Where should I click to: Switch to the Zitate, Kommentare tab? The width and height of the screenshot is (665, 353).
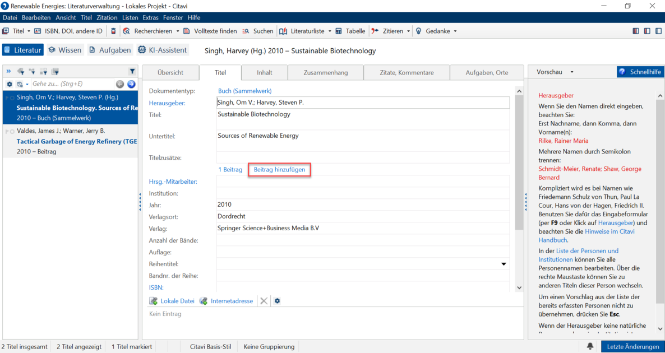click(407, 72)
